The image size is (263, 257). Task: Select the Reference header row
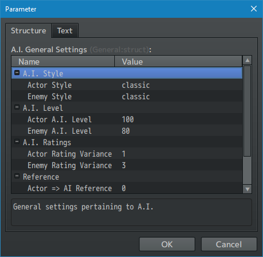pos(127,177)
